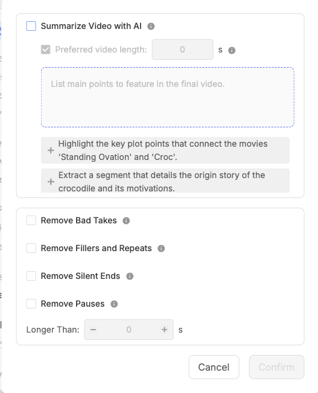Click the main points text area
The width and height of the screenshot is (318, 393).
(168, 97)
